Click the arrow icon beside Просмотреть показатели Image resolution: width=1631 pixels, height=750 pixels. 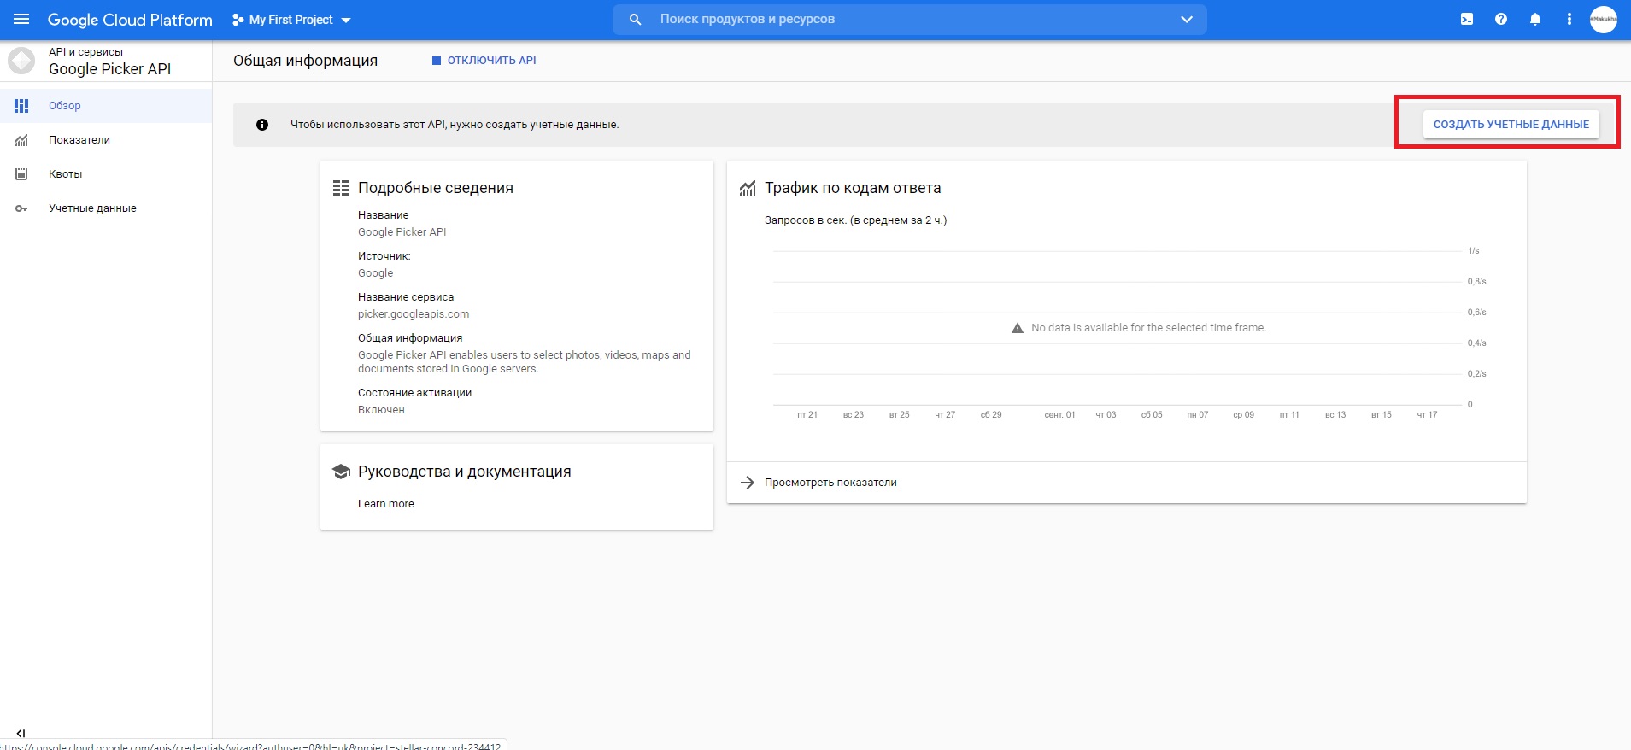click(x=748, y=483)
